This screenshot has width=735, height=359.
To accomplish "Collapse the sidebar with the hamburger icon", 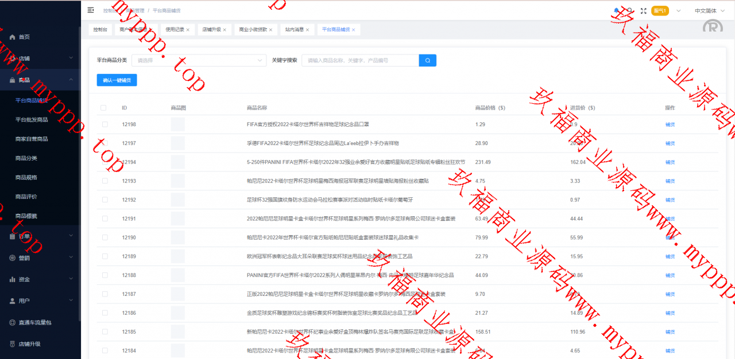I will (x=91, y=10).
